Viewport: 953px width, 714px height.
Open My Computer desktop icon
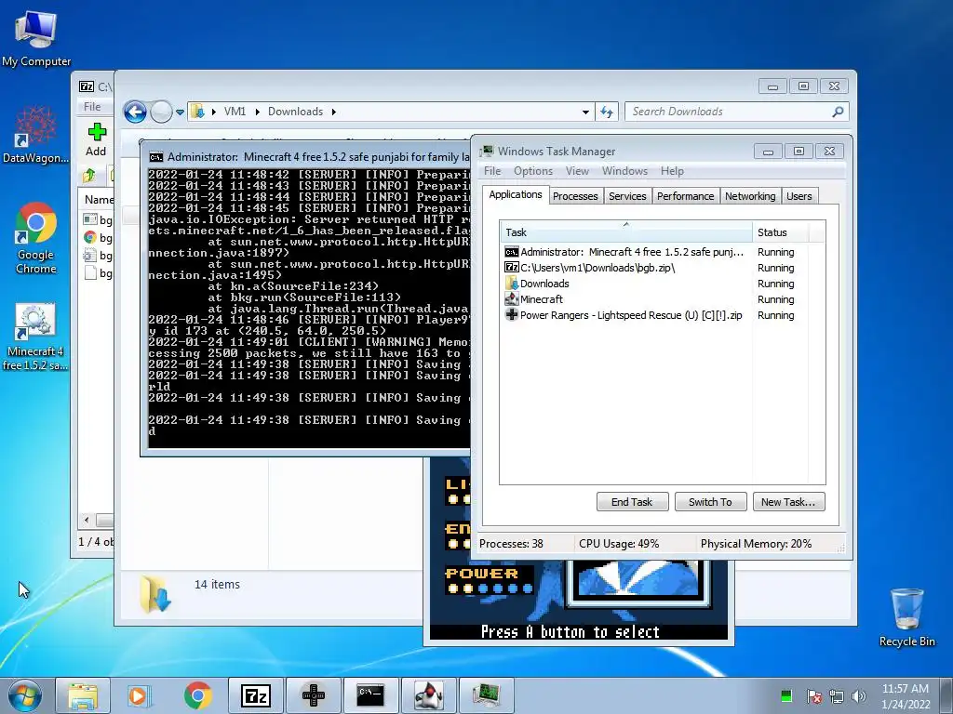pyautogui.click(x=36, y=39)
